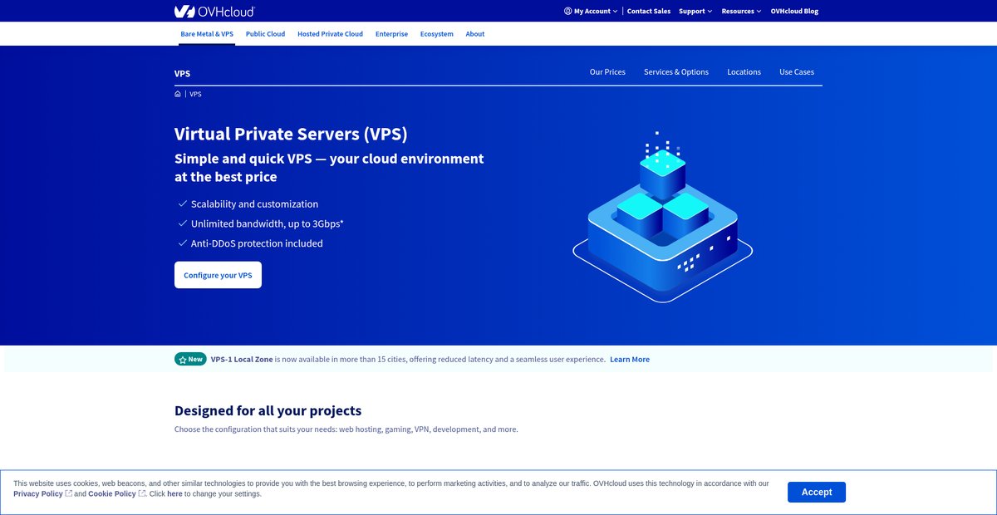
Task: Click 'Choose the configuration that suits your needs' text
Action: (255, 429)
